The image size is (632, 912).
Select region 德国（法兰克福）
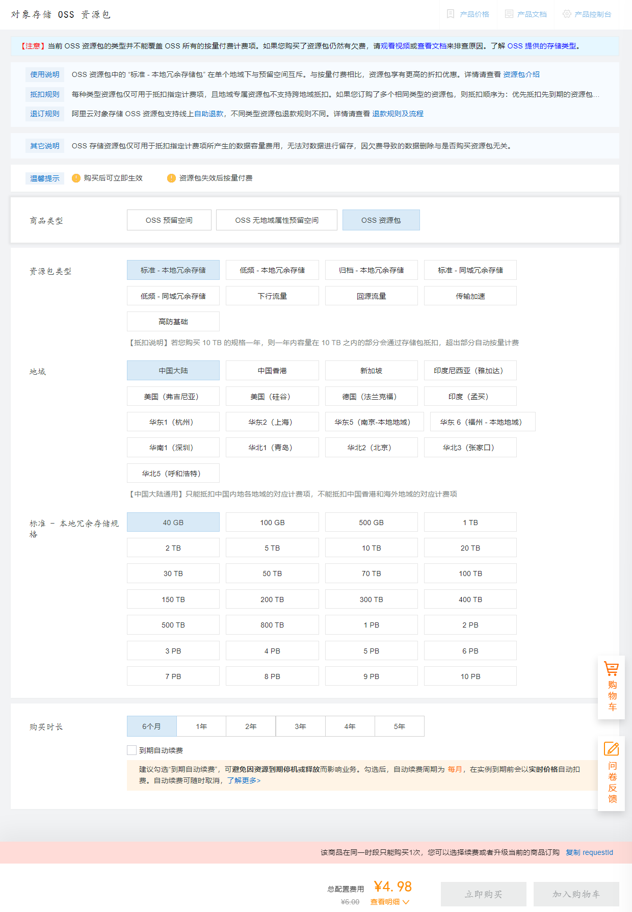pyautogui.click(x=372, y=396)
